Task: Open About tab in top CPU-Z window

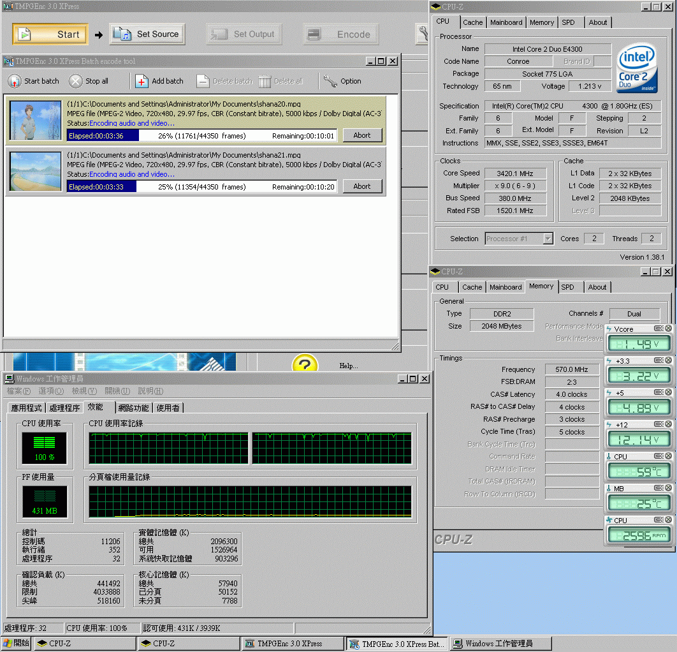Action: [x=597, y=22]
